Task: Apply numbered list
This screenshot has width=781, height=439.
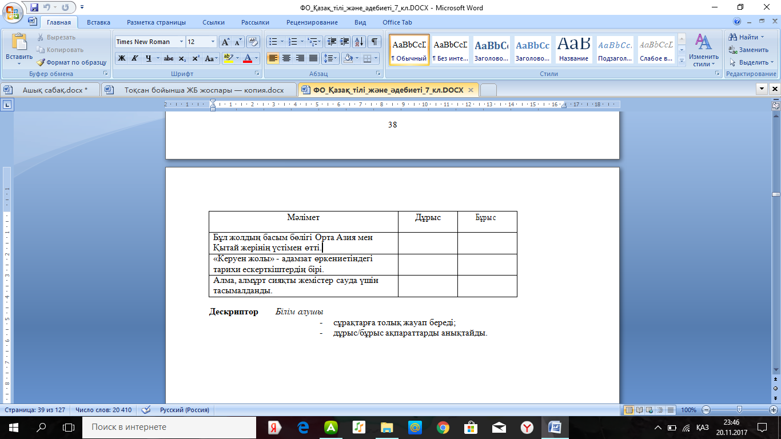Action: [x=293, y=42]
